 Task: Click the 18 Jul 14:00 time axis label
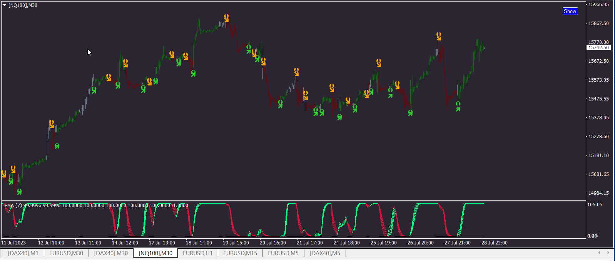[199, 243]
